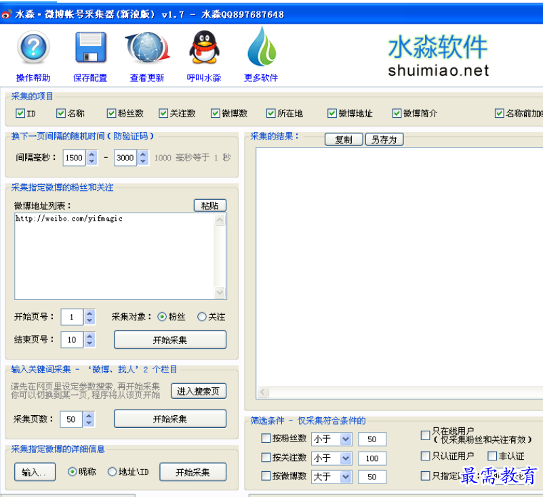Click the 呼叫水淼 QQ penguin icon
This screenshot has width=543, height=497.
click(x=204, y=47)
